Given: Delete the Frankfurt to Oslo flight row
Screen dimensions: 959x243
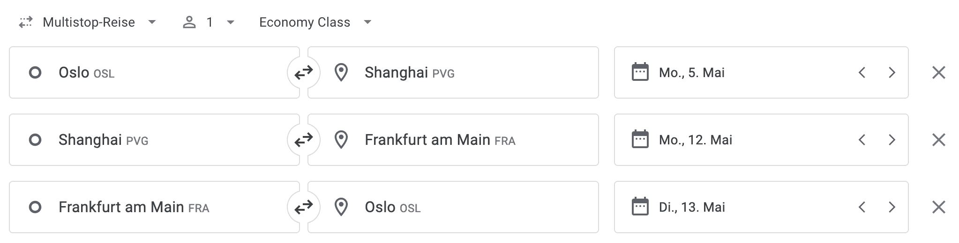Looking at the screenshot, I should pyautogui.click(x=938, y=207).
